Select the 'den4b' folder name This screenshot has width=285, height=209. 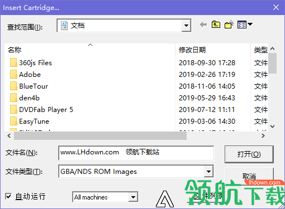click(x=29, y=98)
